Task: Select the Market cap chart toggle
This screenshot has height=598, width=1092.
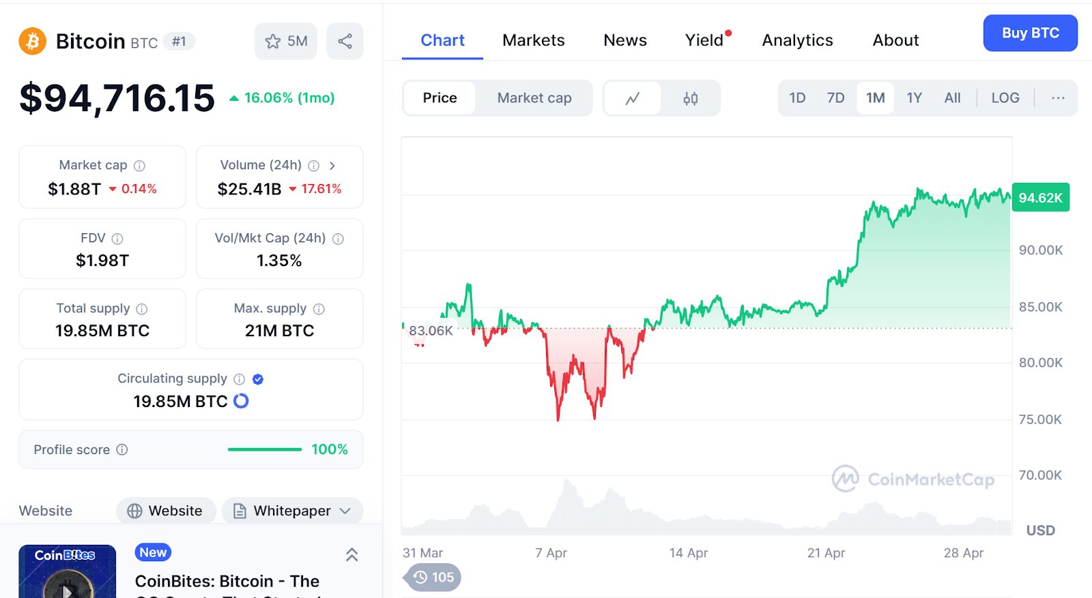Action: tap(534, 98)
